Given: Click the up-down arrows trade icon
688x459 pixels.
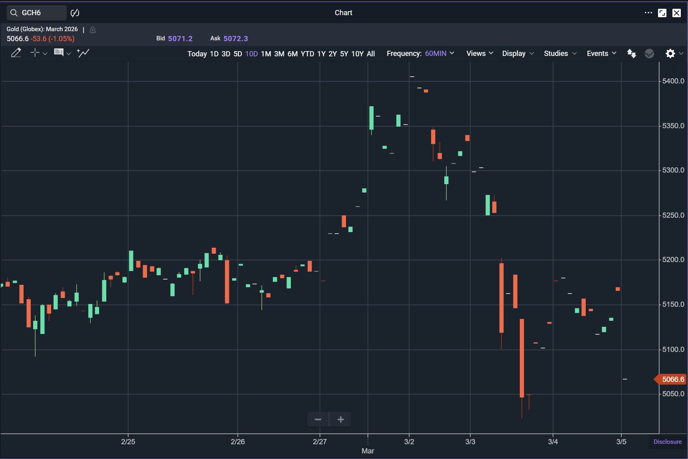Looking at the screenshot, I should (631, 54).
